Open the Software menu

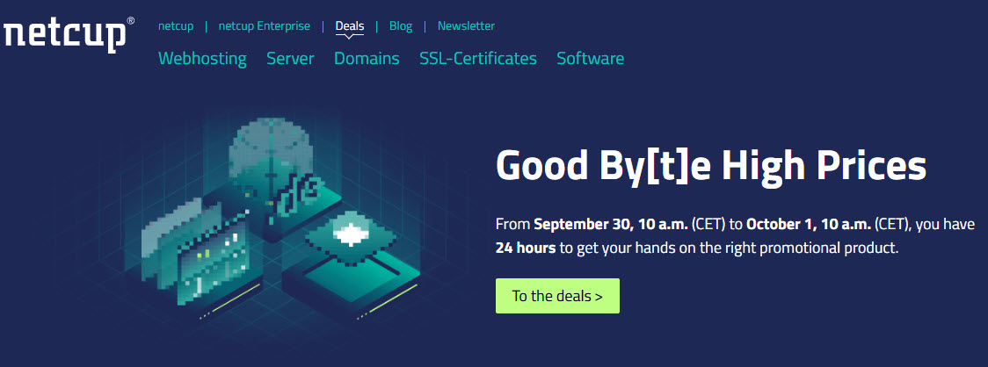tap(591, 59)
